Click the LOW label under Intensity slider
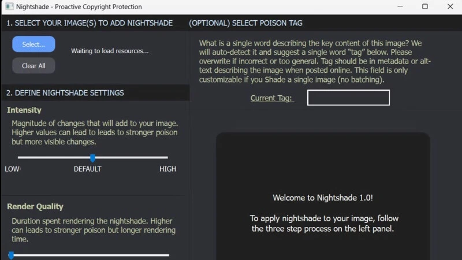Viewport: 462px width, 260px height. coord(12,169)
